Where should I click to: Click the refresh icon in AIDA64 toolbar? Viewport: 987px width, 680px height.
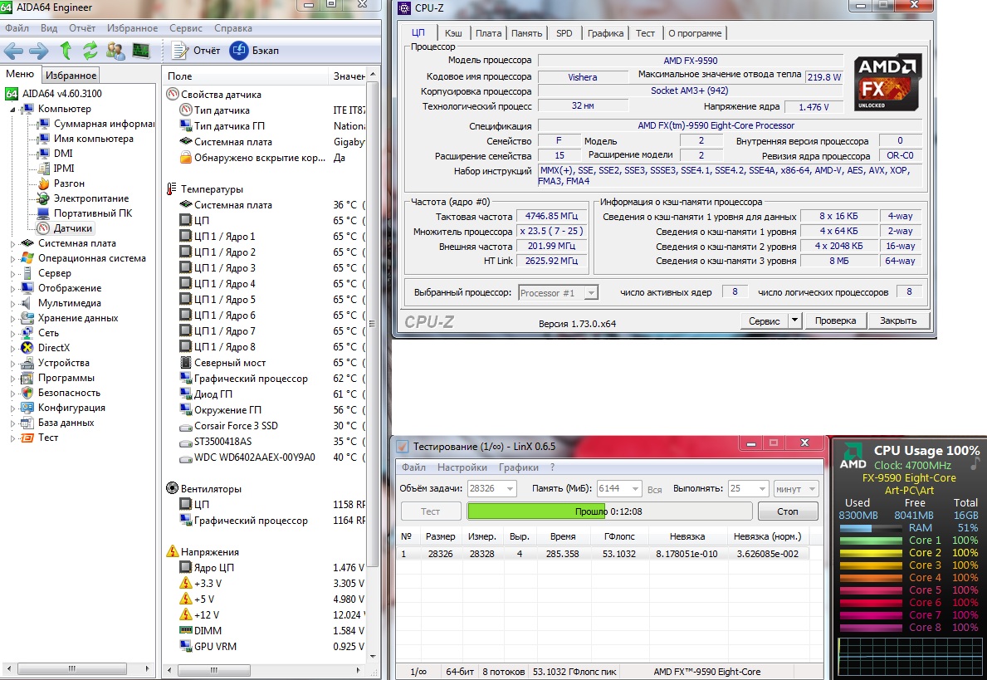pyautogui.click(x=90, y=51)
